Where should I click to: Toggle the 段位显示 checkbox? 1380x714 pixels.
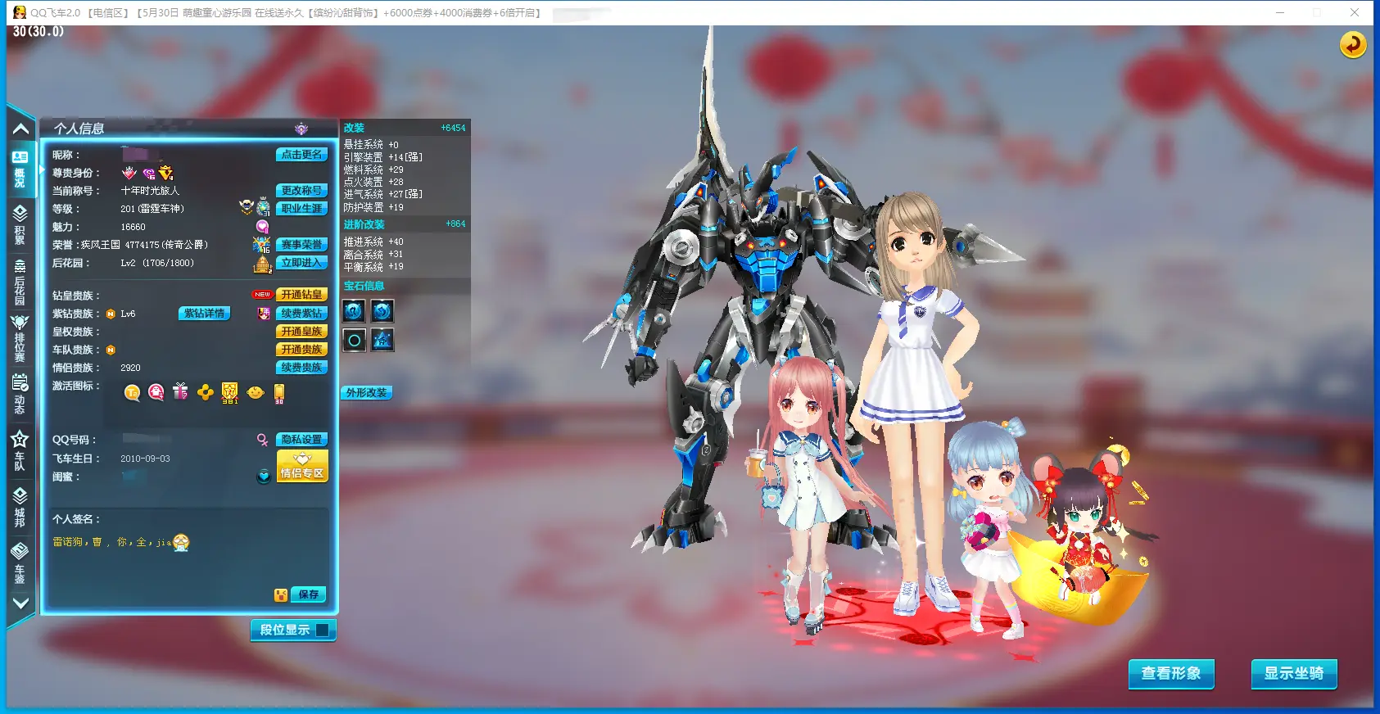(323, 630)
